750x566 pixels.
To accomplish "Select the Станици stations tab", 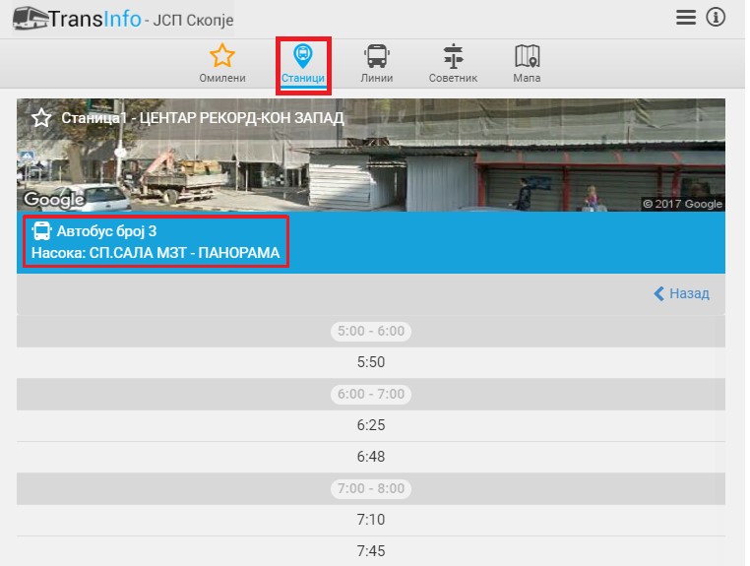I will click(x=303, y=64).
